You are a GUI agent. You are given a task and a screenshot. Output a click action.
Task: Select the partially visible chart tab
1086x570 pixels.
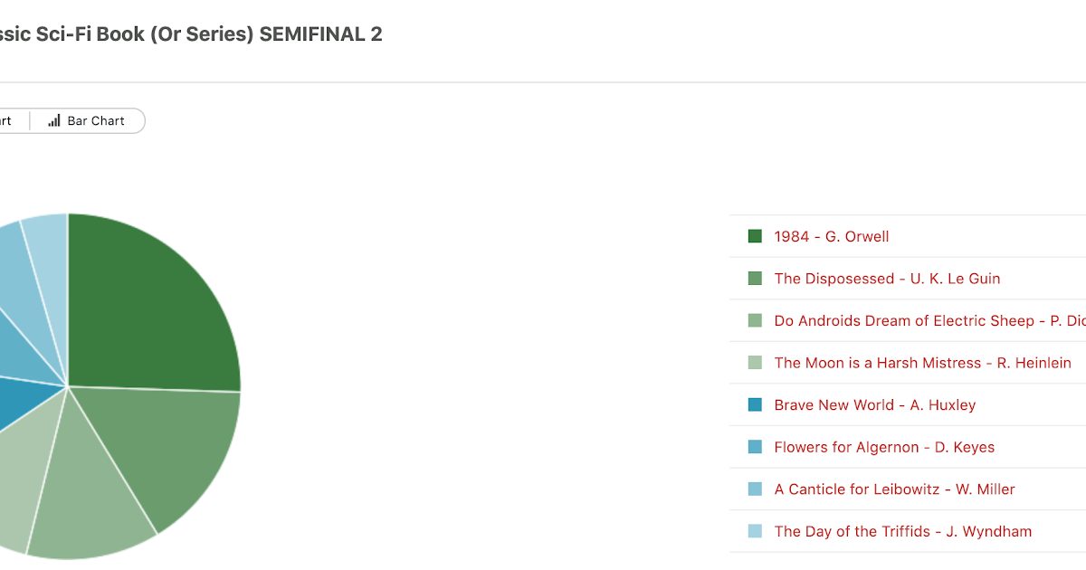point(9,120)
